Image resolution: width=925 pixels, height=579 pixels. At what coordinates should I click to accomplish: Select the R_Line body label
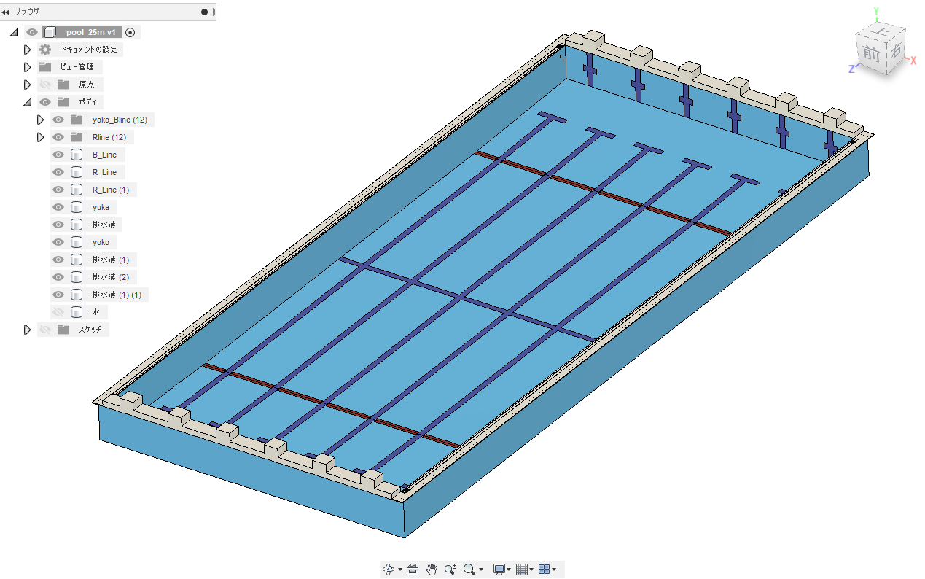coord(104,172)
